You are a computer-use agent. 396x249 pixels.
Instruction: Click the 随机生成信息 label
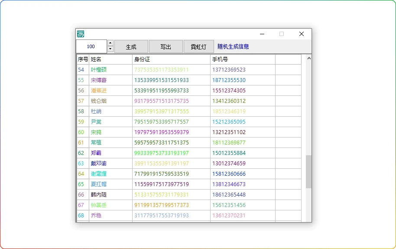coord(233,46)
